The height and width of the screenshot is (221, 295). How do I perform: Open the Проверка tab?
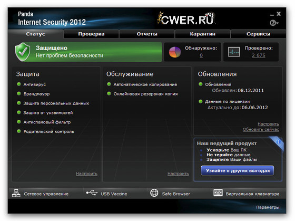(x=91, y=34)
